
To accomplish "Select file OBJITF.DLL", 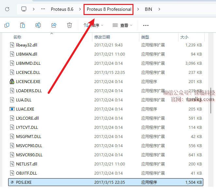I will (106, 173).
